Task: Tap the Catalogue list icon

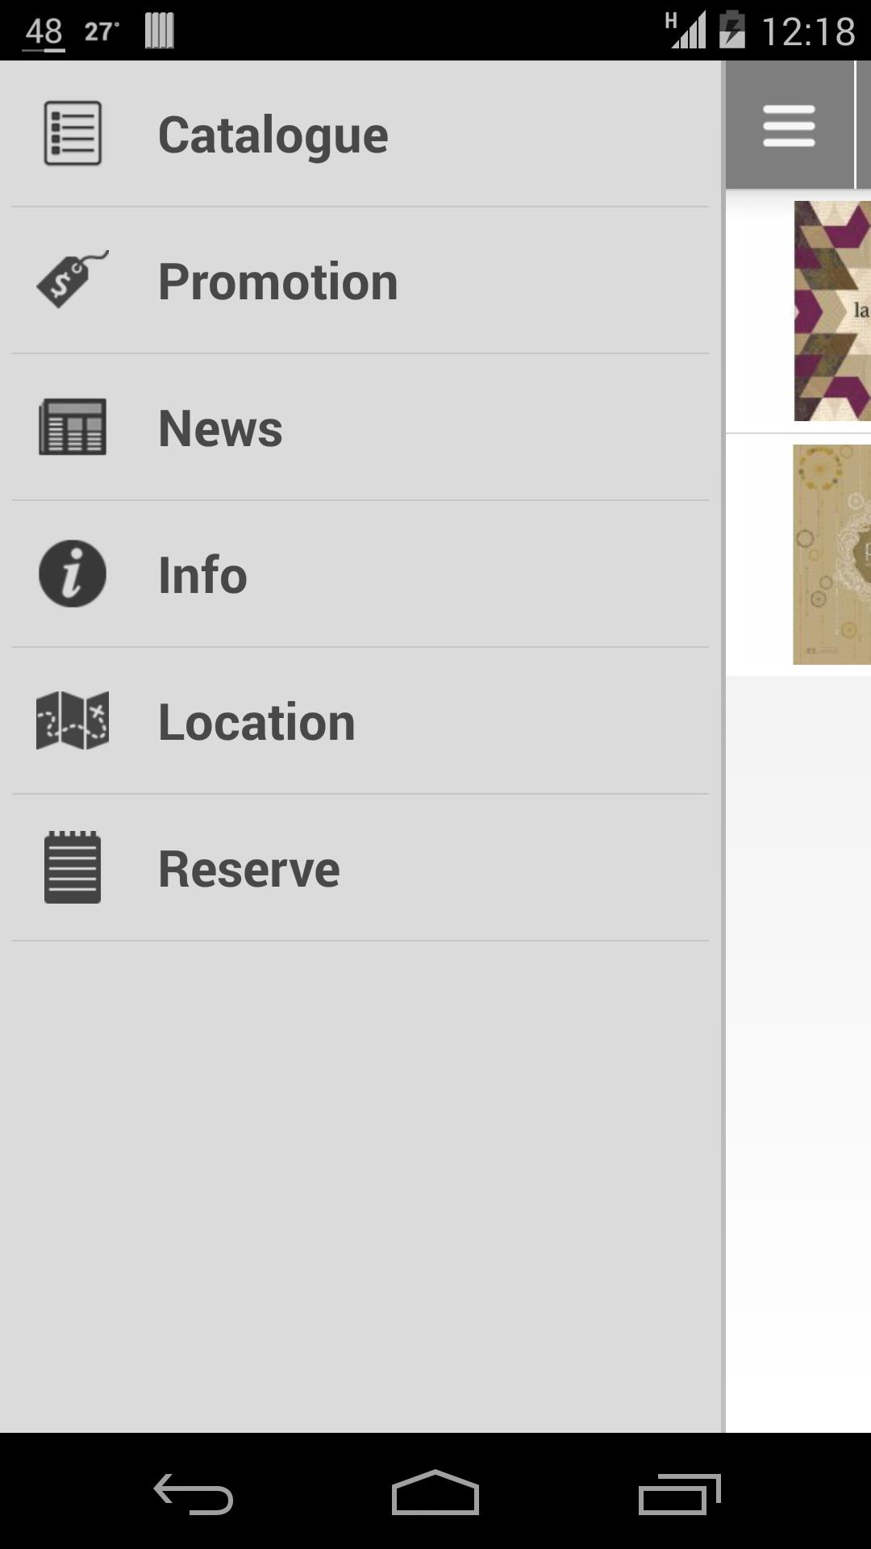Action: pos(73,133)
